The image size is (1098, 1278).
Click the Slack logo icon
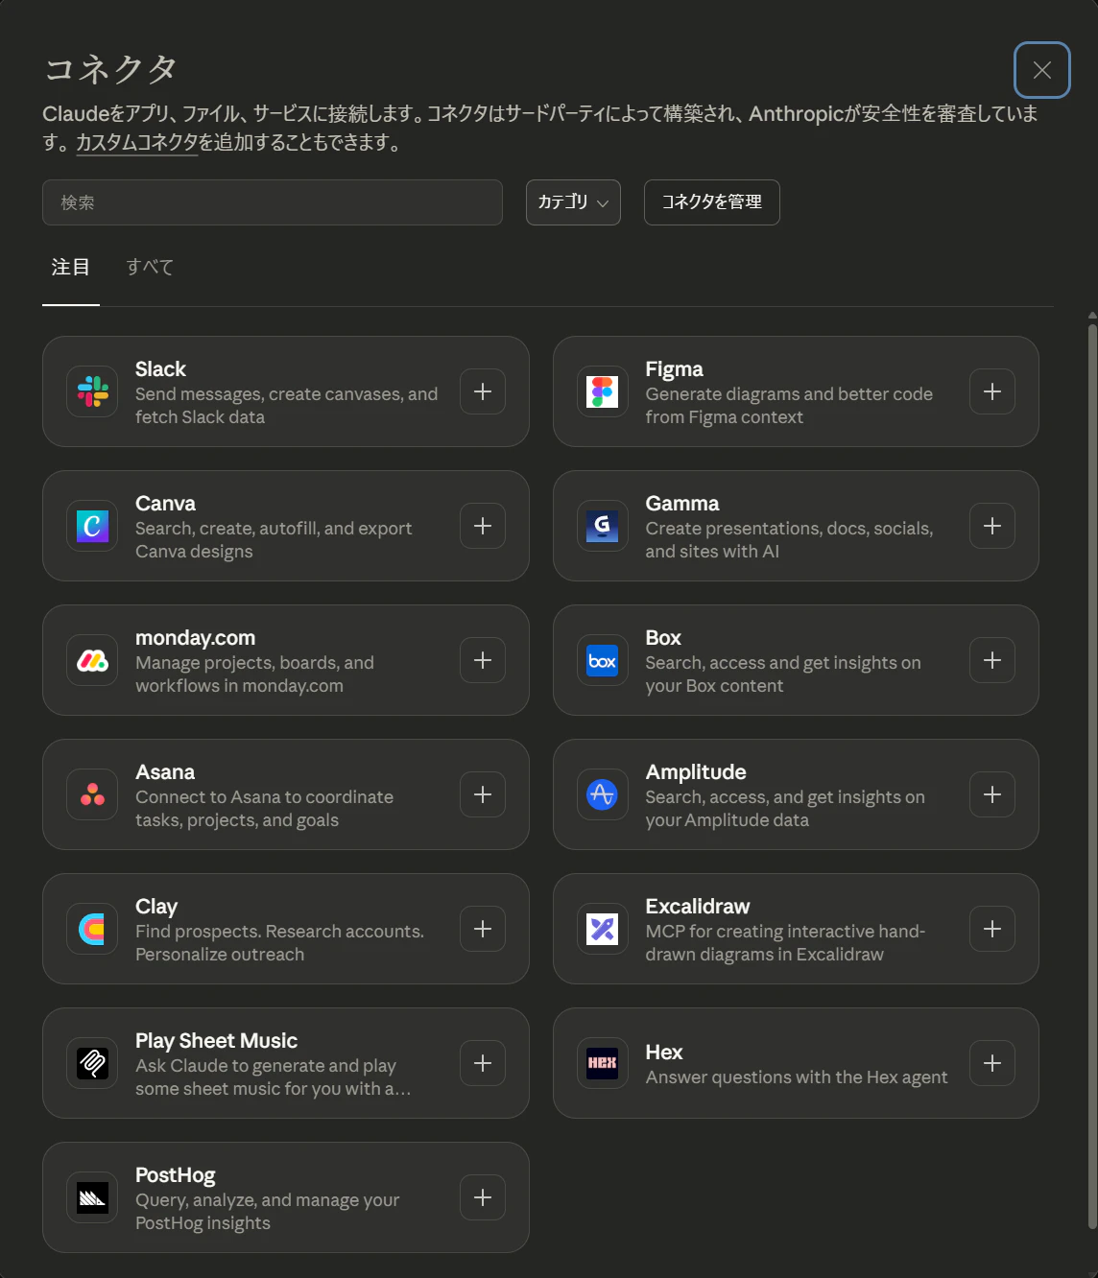tap(93, 391)
